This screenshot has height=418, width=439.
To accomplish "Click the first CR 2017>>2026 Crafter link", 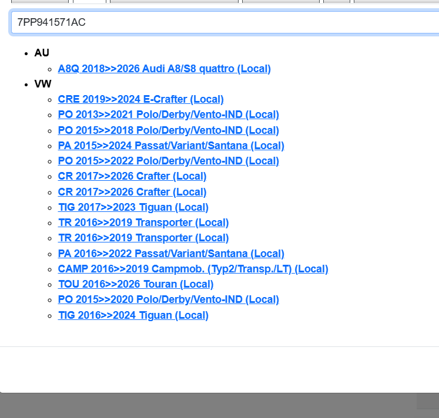I will point(132,176).
